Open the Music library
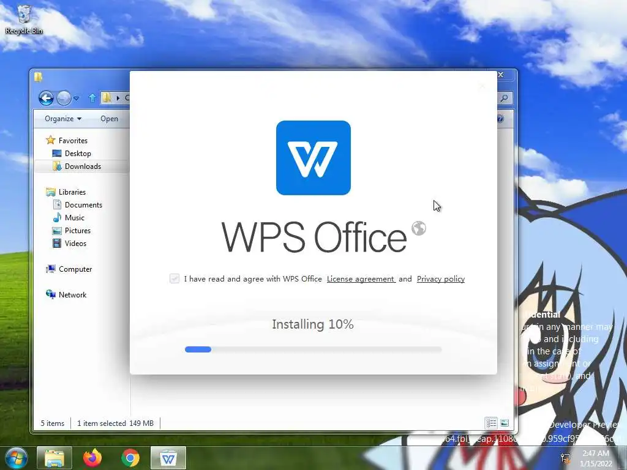627x470 pixels. (75, 217)
